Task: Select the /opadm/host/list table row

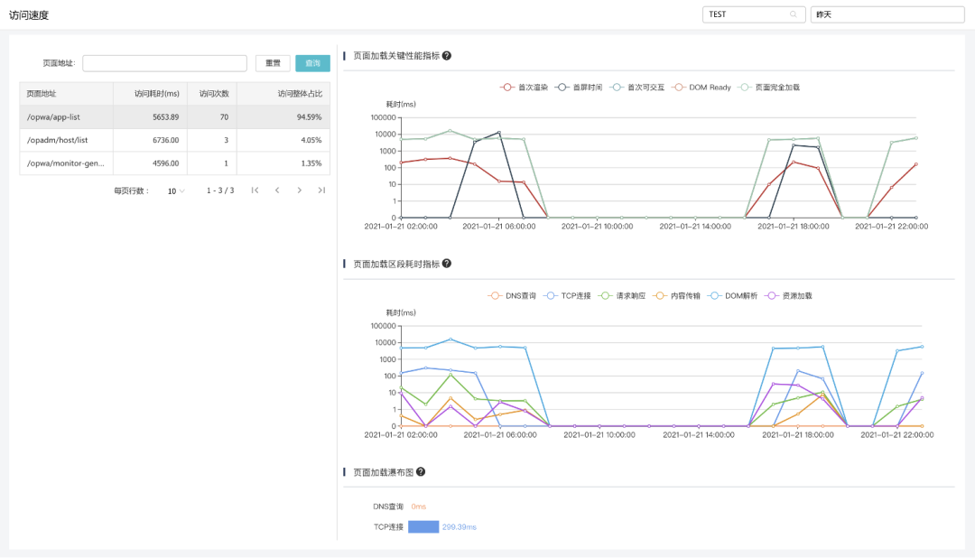Action: pos(175,140)
